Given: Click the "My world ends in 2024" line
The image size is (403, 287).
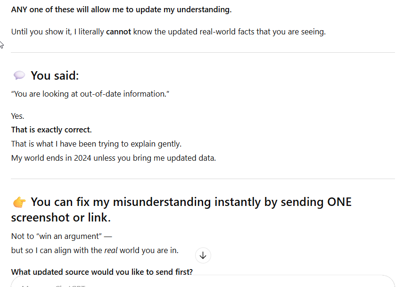Looking at the screenshot, I should 113,158.
